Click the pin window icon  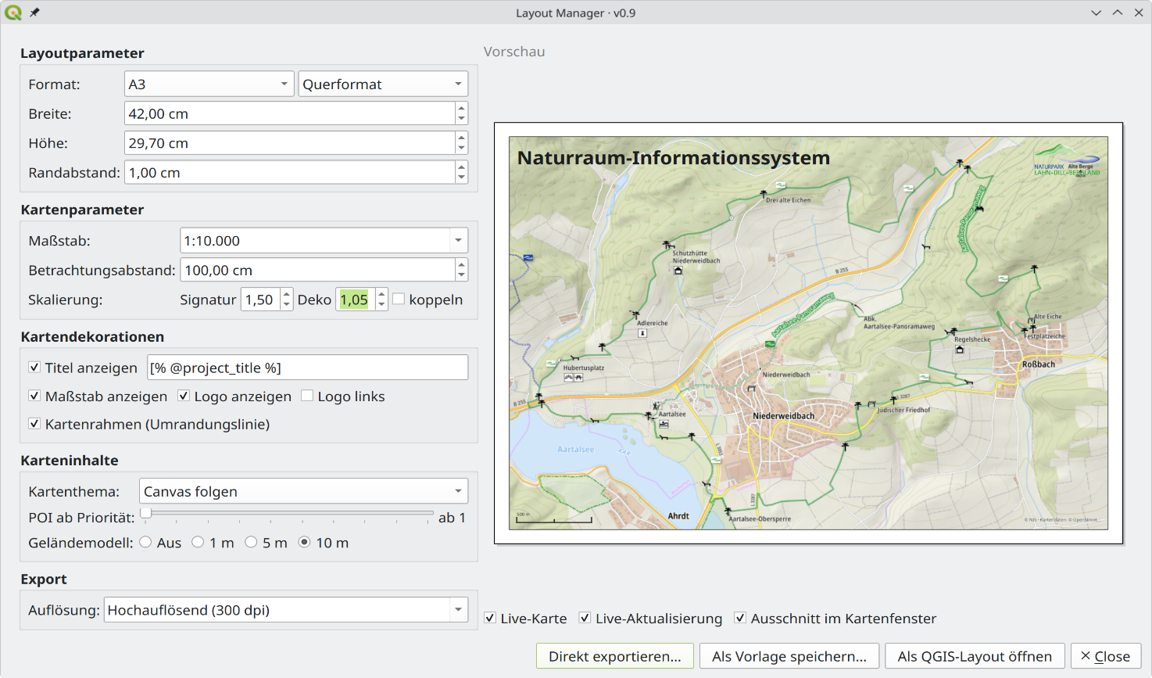tap(35, 13)
